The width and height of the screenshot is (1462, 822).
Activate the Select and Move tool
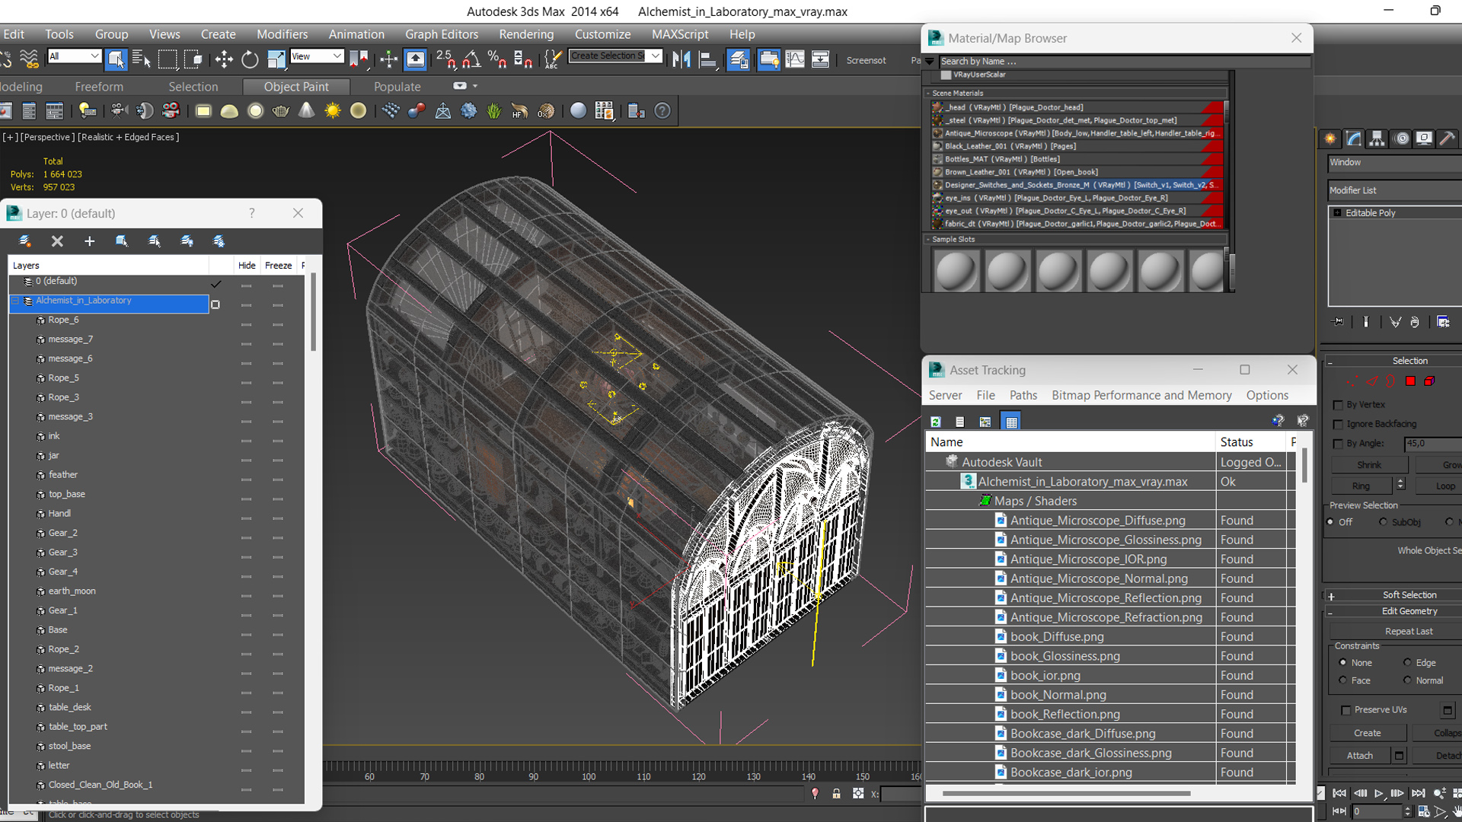point(224,59)
